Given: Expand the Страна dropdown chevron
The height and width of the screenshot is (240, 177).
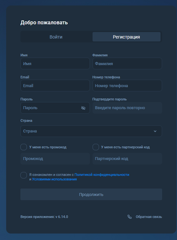Looking at the screenshot, I should (x=155, y=131).
